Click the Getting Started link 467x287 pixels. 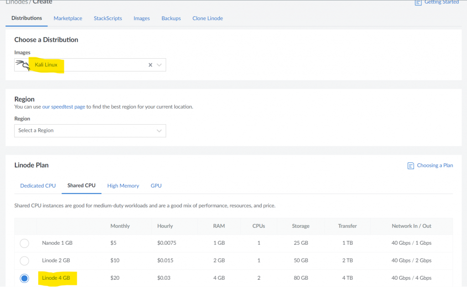tap(441, 2)
